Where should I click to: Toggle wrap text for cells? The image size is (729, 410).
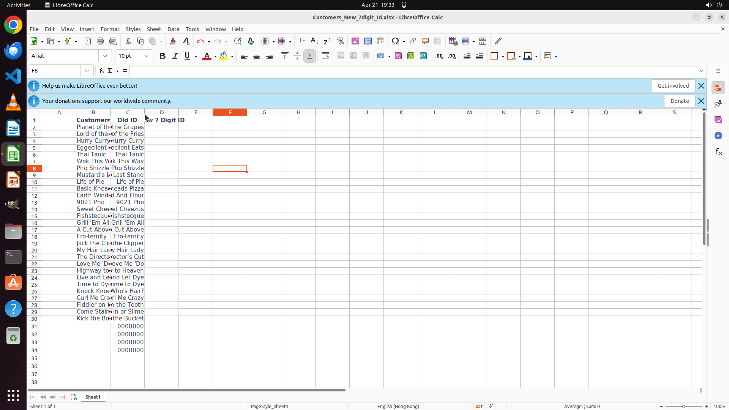pyautogui.click(x=325, y=56)
